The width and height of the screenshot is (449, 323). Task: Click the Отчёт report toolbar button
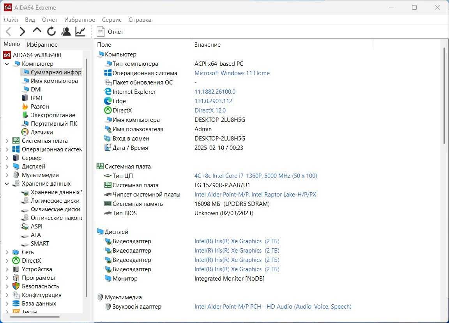pos(110,32)
